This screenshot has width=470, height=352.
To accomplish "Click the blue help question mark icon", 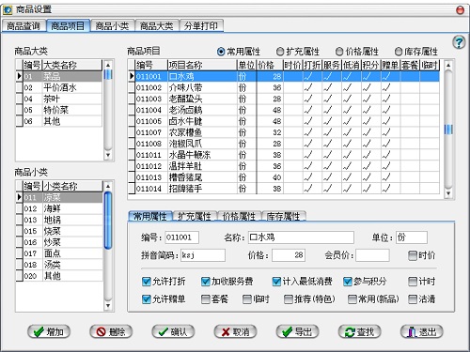I will 459,42.
